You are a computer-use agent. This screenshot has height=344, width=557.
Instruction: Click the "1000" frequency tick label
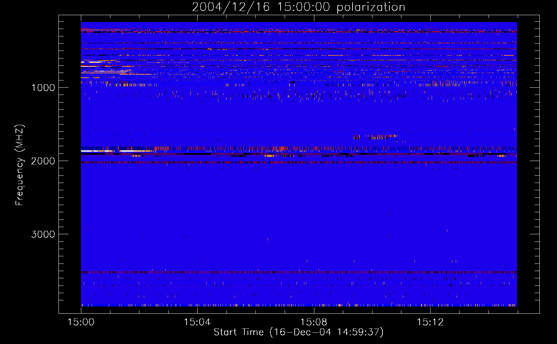pos(43,88)
